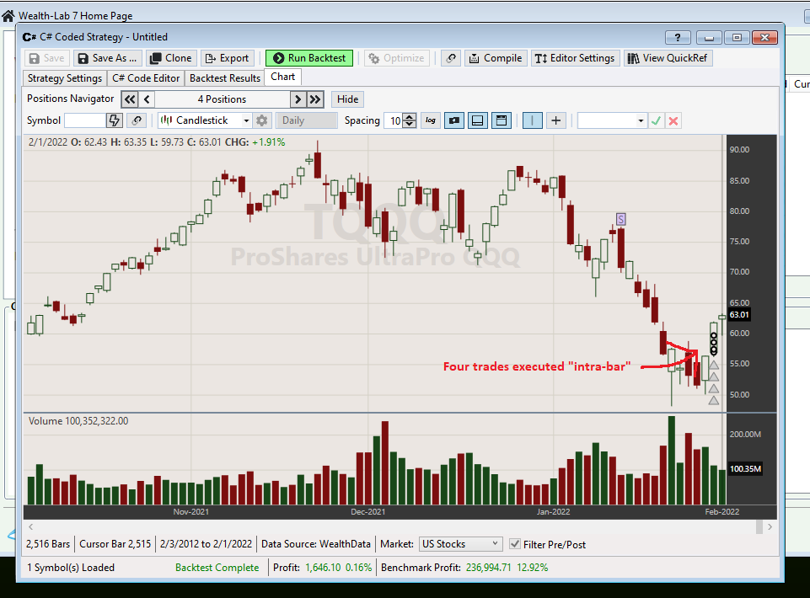
Task: Focus the Symbol input field
Action: [x=85, y=120]
